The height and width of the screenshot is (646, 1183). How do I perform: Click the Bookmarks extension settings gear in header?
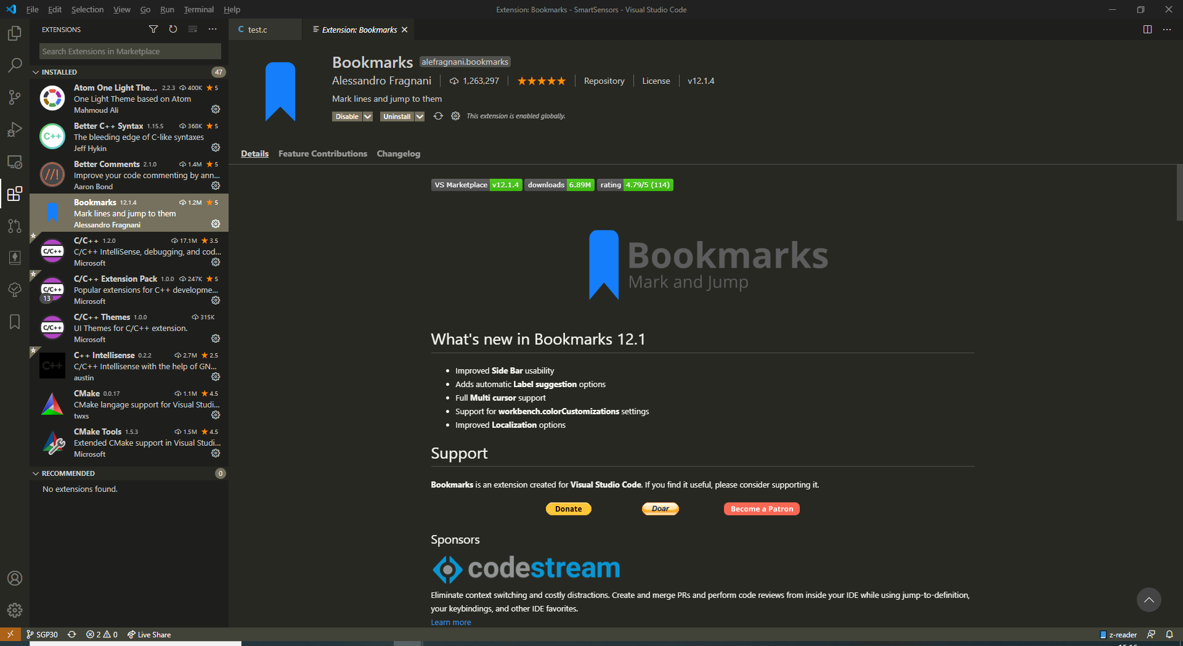click(x=455, y=116)
